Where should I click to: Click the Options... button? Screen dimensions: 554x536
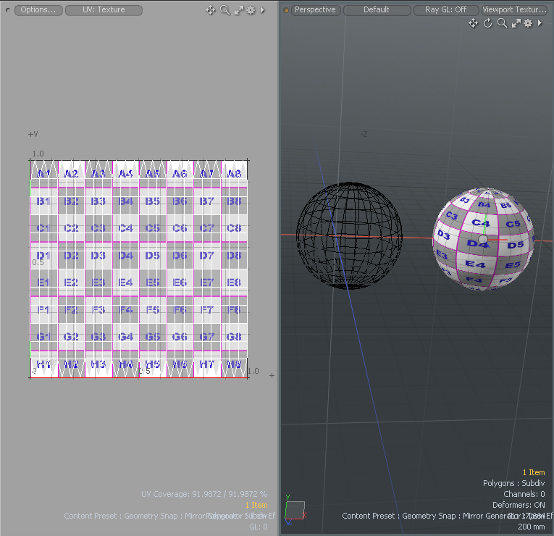[38, 10]
